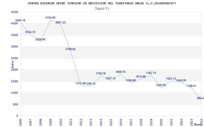Select the 500 y-axis tick label

(x=16, y=104)
